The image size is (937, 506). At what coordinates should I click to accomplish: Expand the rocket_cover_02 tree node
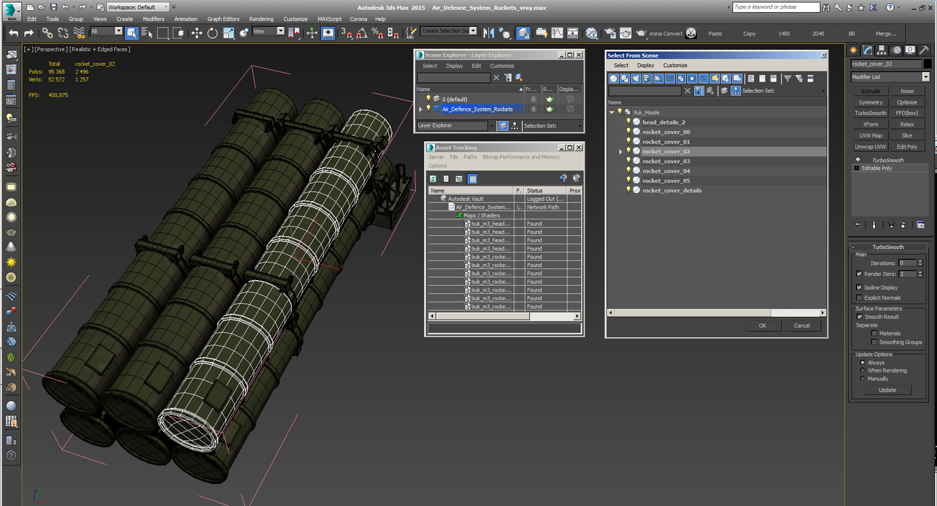pos(620,152)
